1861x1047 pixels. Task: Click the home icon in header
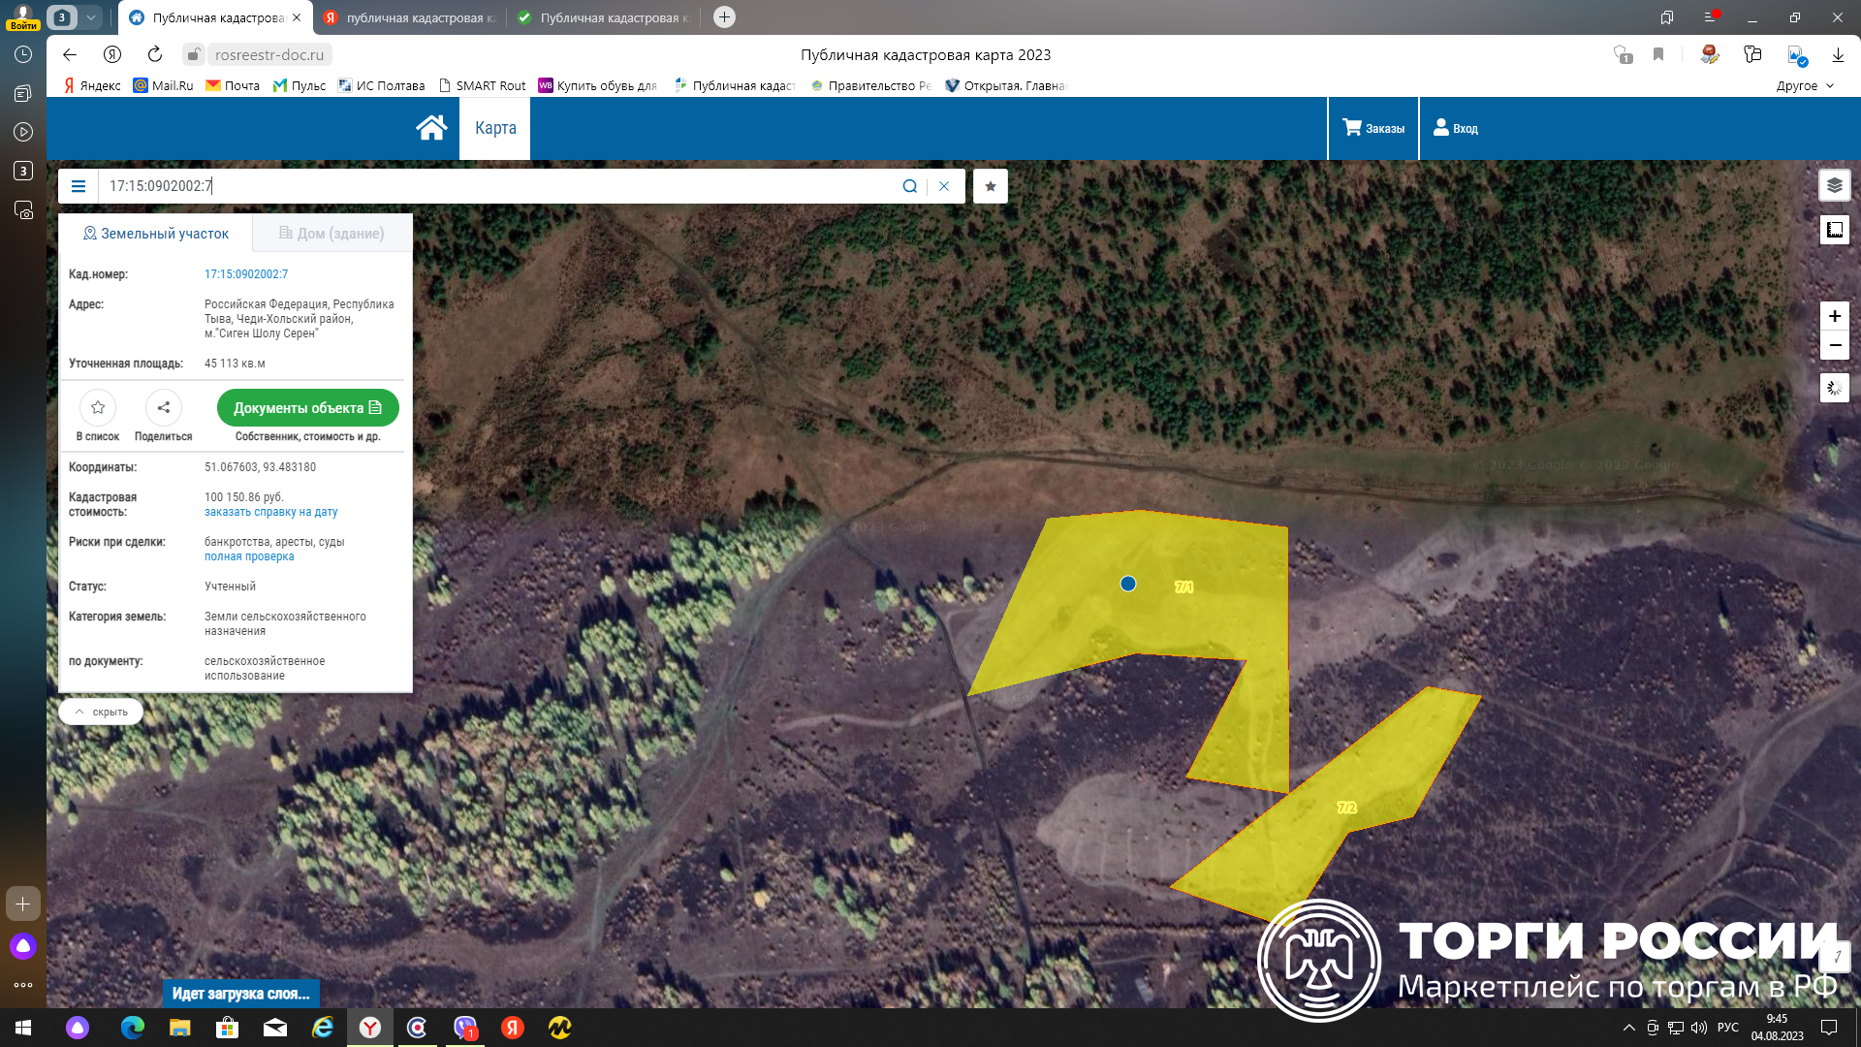tap(431, 128)
